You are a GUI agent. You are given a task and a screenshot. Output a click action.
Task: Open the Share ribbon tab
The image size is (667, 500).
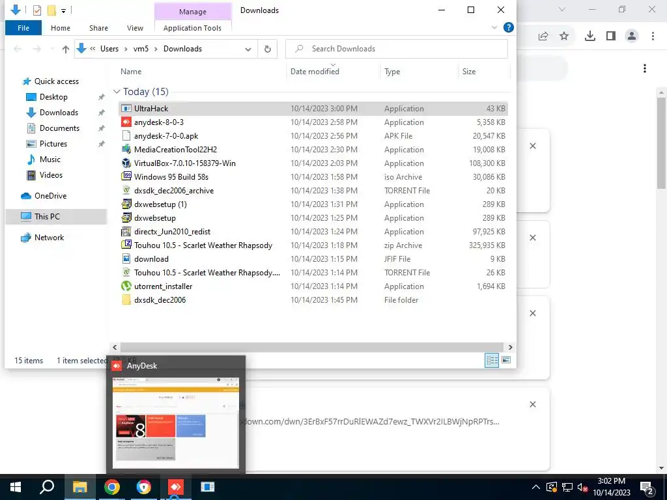(98, 28)
